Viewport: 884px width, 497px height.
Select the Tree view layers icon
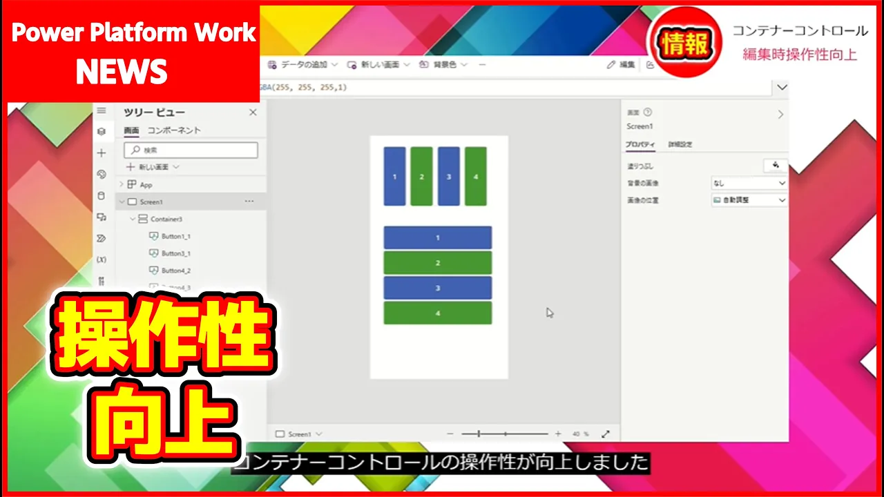(102, 131)
